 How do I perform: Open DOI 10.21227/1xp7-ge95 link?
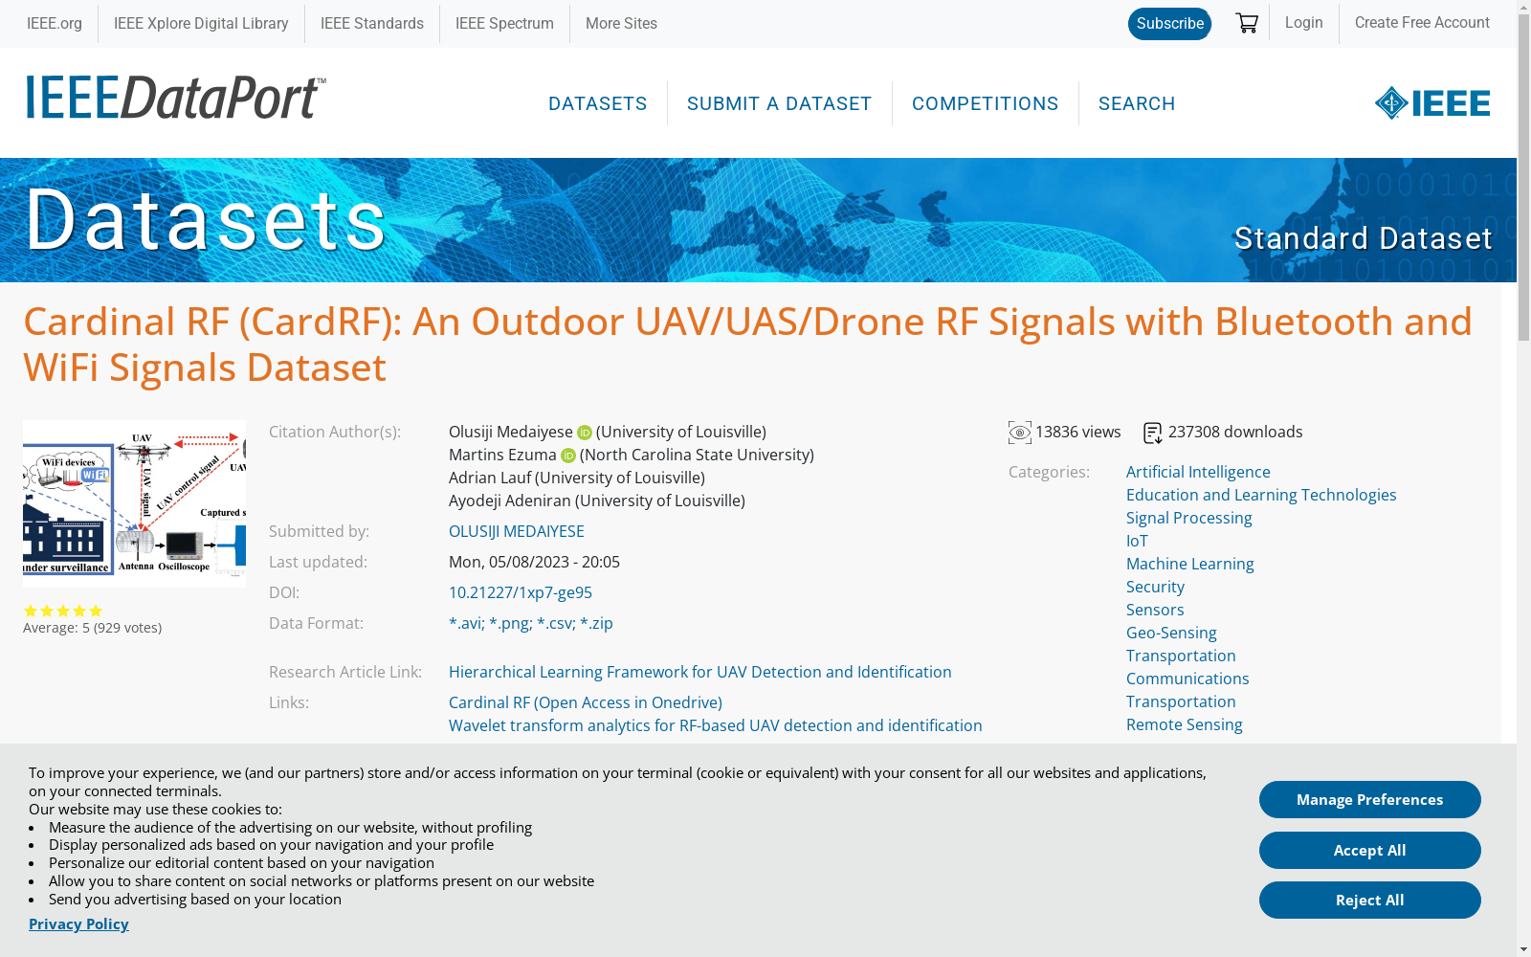[x=521, y=592]
